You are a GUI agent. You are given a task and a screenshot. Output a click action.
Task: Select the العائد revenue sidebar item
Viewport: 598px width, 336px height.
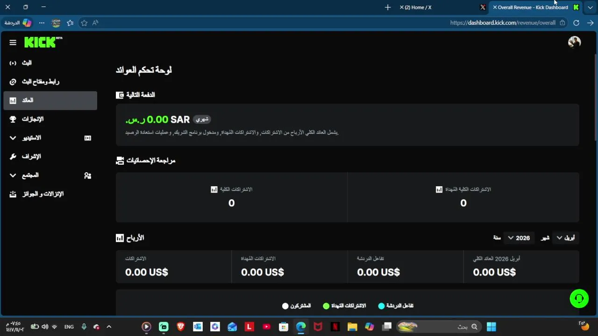(x=50, y=100)
